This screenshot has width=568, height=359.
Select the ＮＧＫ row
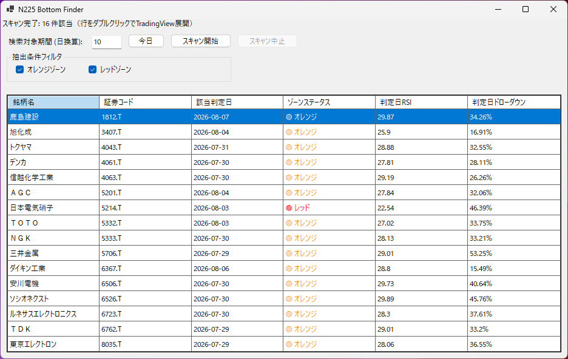click(284, 238)
